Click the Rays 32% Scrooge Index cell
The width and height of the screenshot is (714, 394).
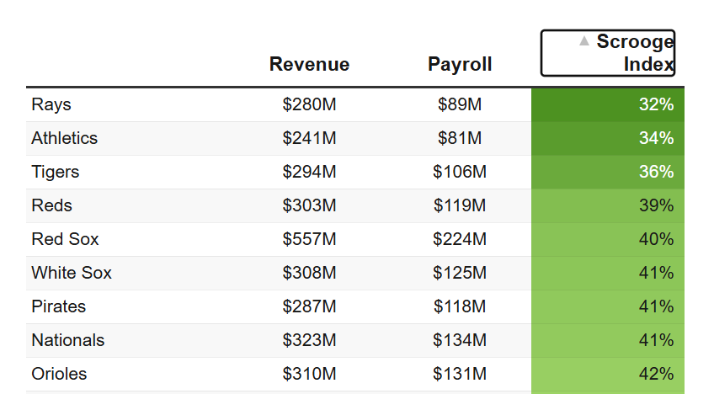click(x=608, y=104)
